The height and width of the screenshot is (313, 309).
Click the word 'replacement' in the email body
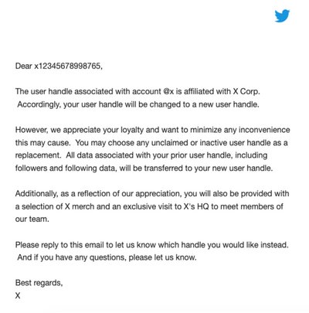38,155
